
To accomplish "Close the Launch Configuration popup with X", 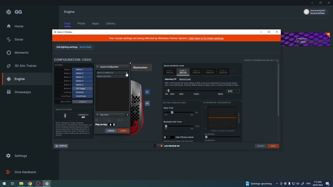I will tap(130, 63).
